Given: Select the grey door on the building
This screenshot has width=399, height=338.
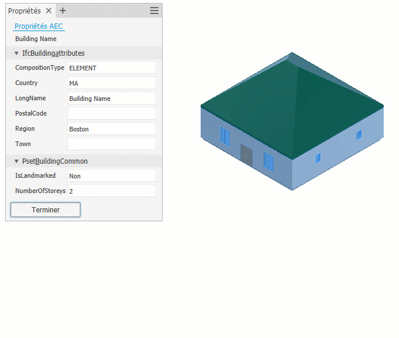Looking at the screenshot, I should pos(246,155).
